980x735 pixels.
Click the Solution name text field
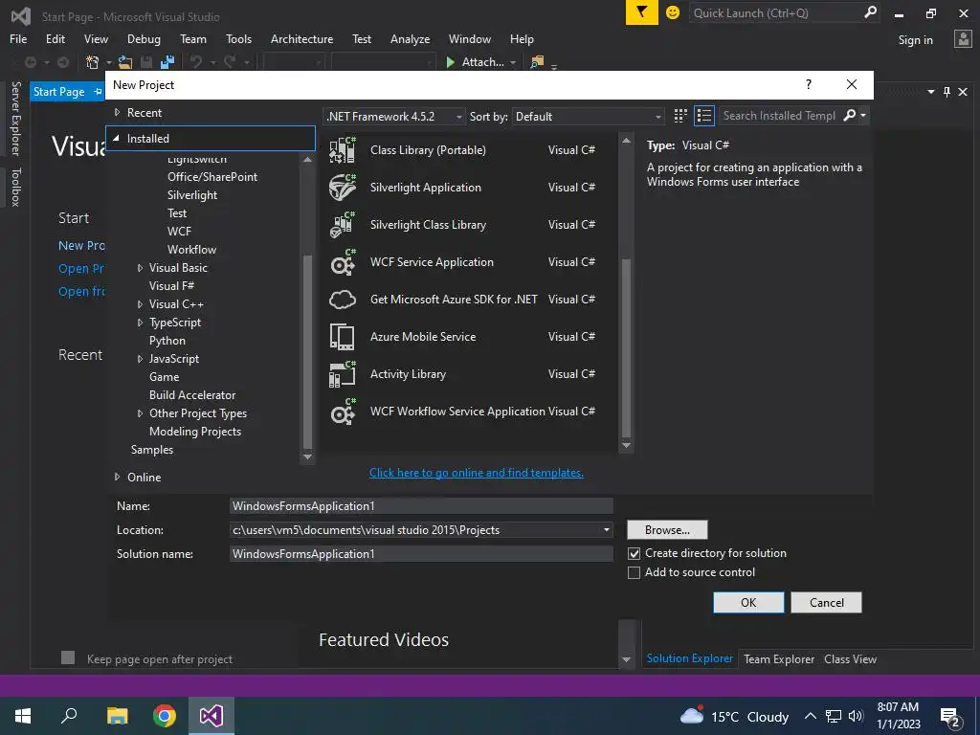(x=421, y=554)
